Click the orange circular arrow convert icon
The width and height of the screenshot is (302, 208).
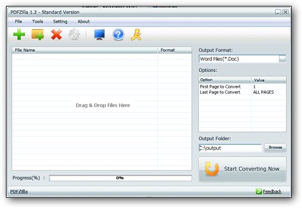[211, 169]
